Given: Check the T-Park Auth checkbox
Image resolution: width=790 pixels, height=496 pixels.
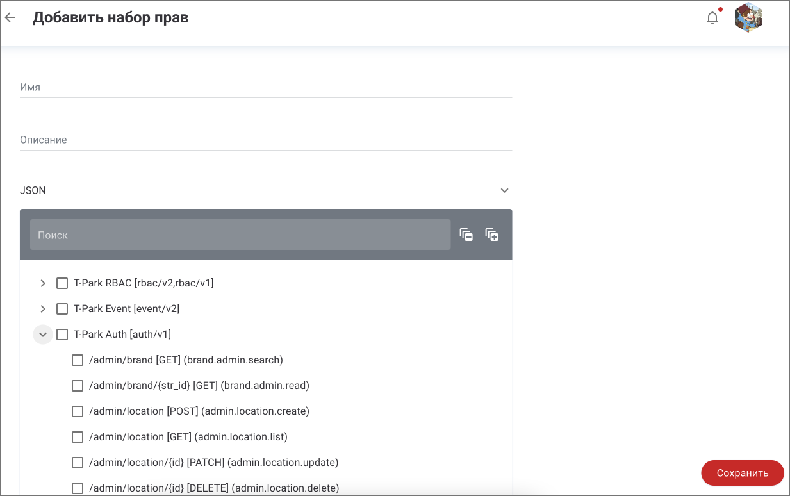Looking at the screenshot, I should pos(62,335).
